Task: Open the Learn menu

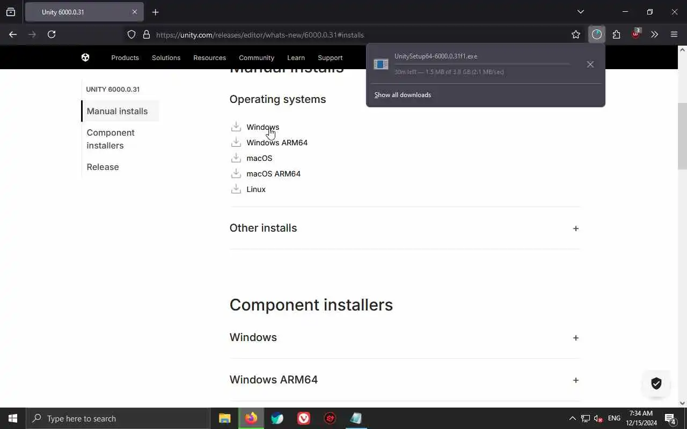Action: (296, 57)
